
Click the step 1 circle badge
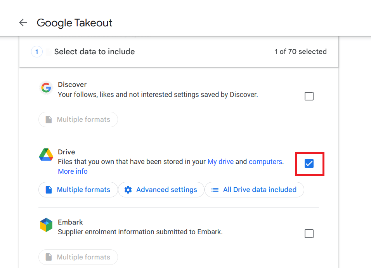click(x=37, y=52)
